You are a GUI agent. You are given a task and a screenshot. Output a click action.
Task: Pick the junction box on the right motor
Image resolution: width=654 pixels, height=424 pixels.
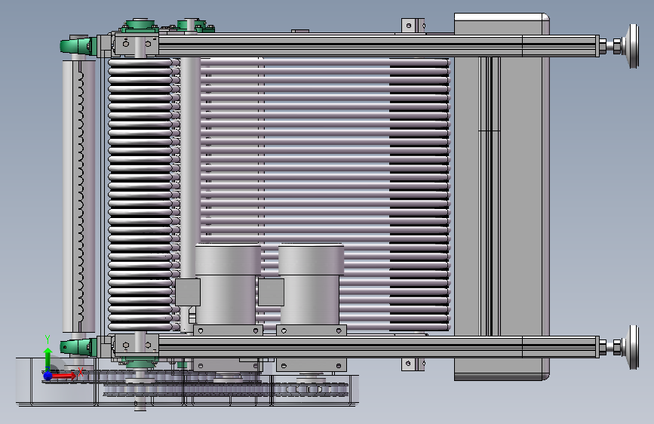[271, 292]
